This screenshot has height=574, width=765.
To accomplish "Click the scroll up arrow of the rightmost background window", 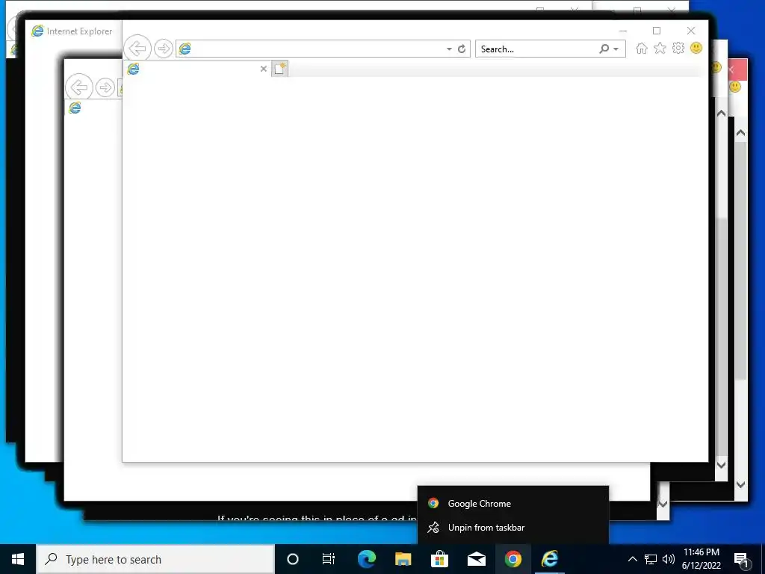I will pyautogui.click(x=740, y=133).
